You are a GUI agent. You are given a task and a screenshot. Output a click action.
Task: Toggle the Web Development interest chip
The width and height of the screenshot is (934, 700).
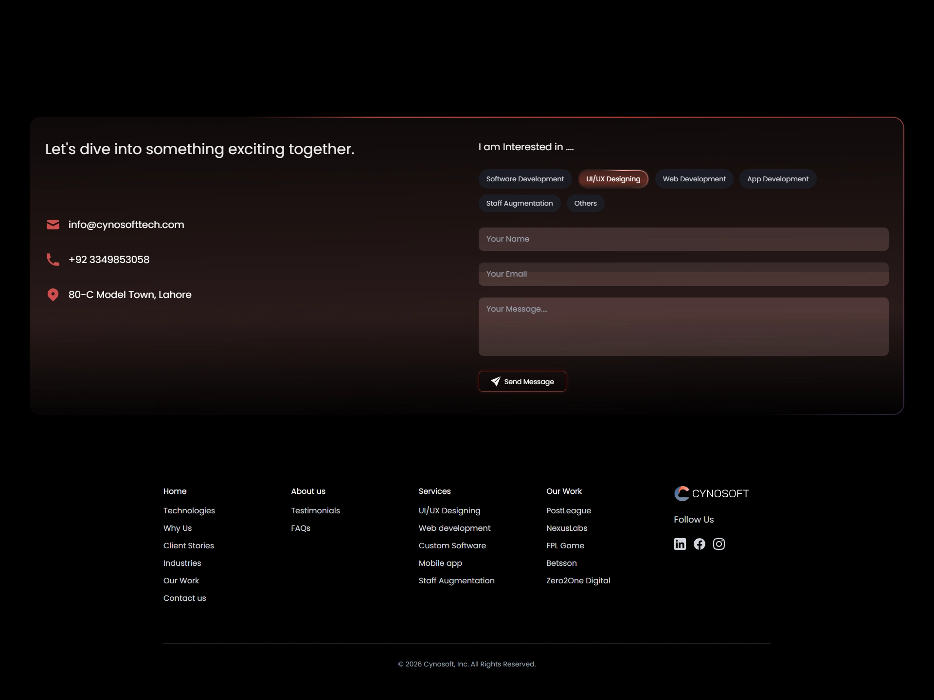coord(694,179)
